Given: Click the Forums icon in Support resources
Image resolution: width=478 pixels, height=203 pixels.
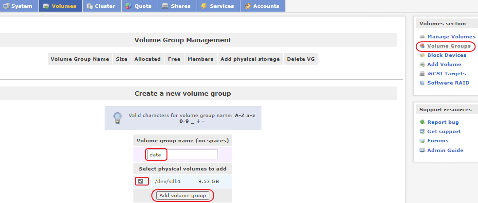Looking at the screenshot, I should 422,141.
